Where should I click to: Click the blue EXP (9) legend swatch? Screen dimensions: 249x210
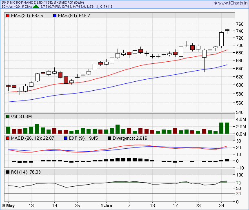click(x=66, y=138)
